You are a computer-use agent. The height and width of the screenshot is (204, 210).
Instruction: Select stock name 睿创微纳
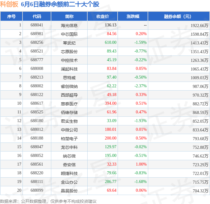[69, 86]
